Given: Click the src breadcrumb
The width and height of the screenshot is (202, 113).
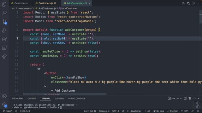Looking at the screenshot, I should tap(13, 8).
